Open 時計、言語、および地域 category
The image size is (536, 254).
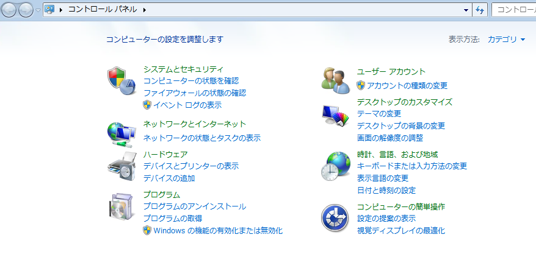tap(397, 155)
